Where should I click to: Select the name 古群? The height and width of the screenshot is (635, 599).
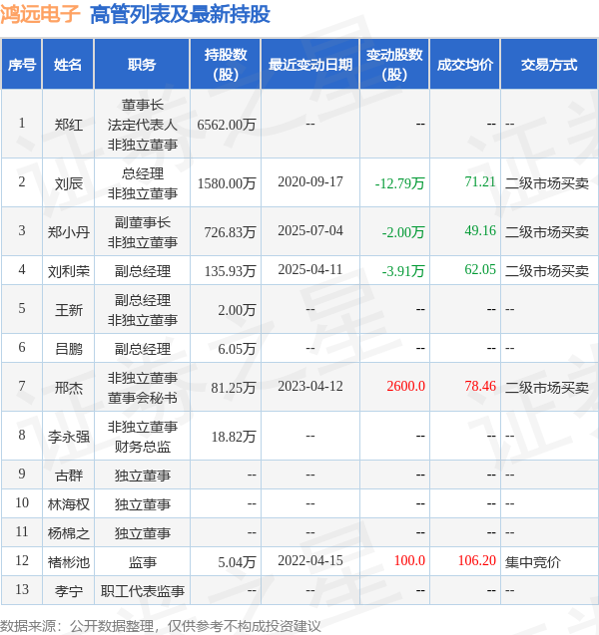[x=69, y=476]
